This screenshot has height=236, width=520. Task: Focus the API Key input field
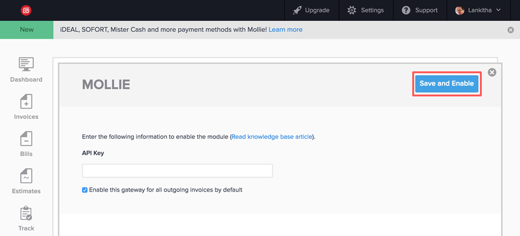coord(177,171)
